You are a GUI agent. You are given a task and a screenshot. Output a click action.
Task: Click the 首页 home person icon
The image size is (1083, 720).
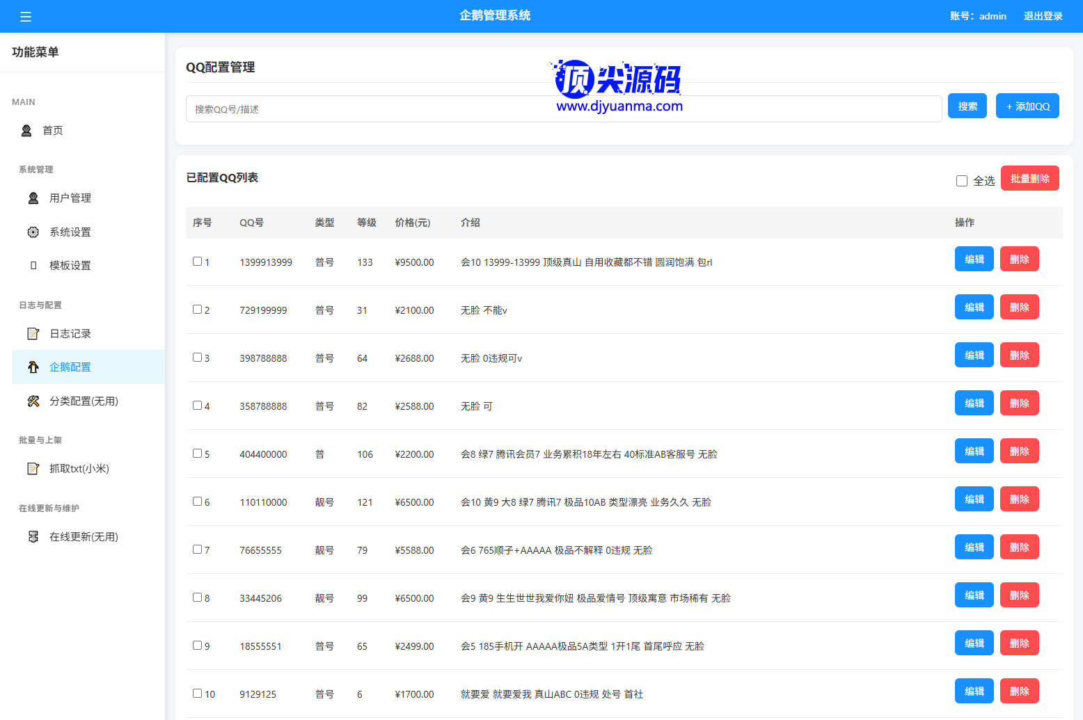(x=26, y=131)
